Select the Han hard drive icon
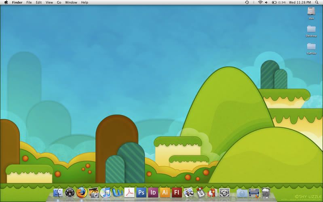 pos(311,13)
